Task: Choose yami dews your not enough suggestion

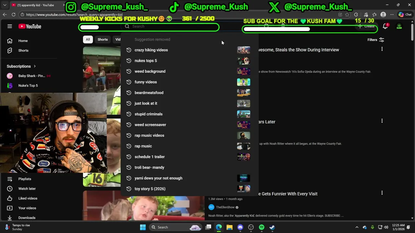Action: click(189, 178)
